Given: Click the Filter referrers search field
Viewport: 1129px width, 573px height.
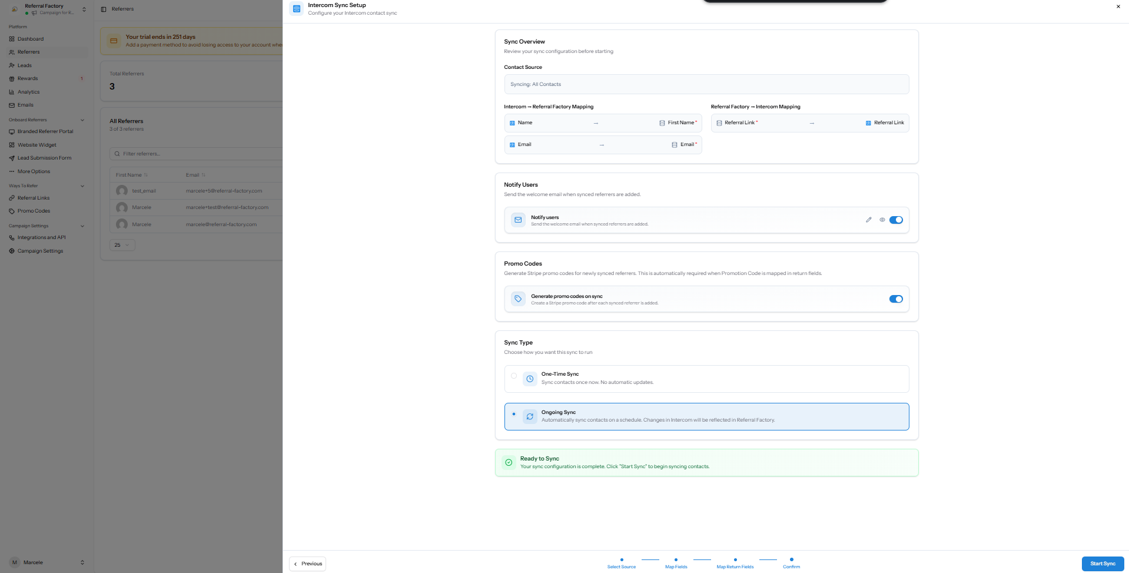Looking at the screenshot, I should [197, 154].
